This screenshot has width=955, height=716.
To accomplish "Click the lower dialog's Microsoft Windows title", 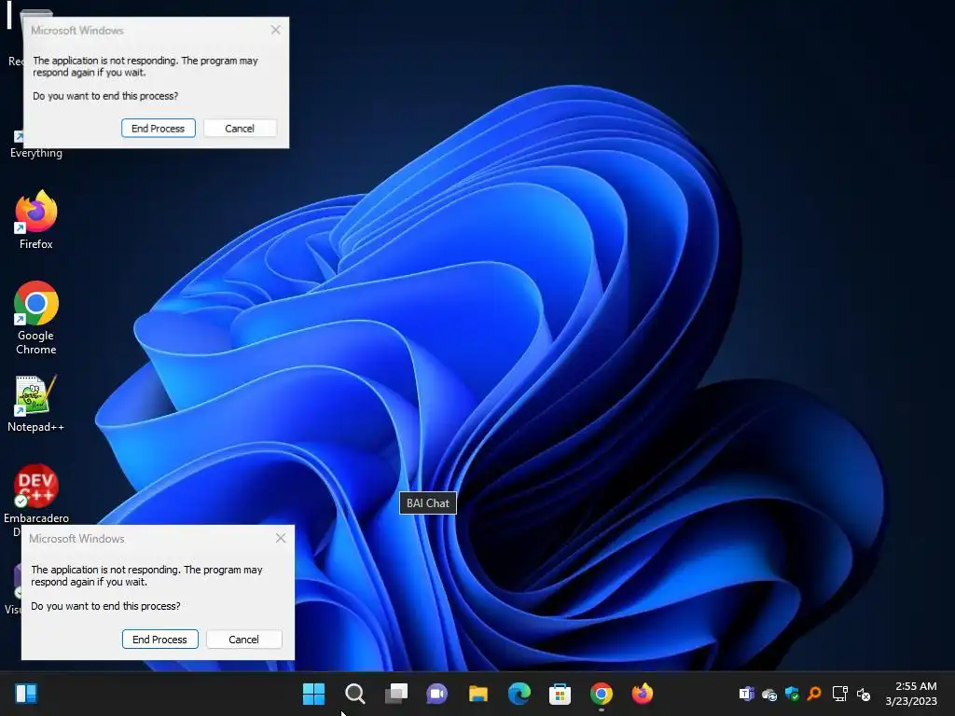I will click(x=76, y=539).
